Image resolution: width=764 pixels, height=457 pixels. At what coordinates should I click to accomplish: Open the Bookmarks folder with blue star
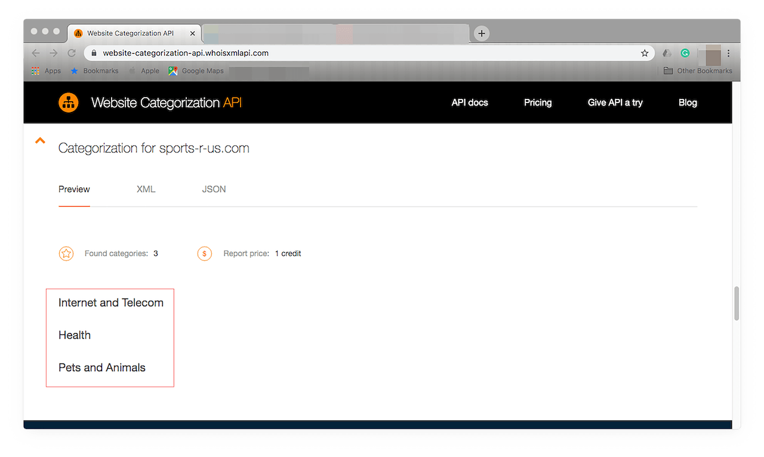pos(94,71)
